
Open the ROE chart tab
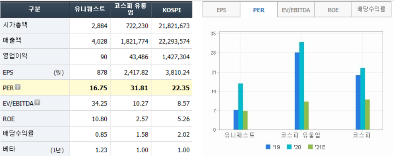333,10
